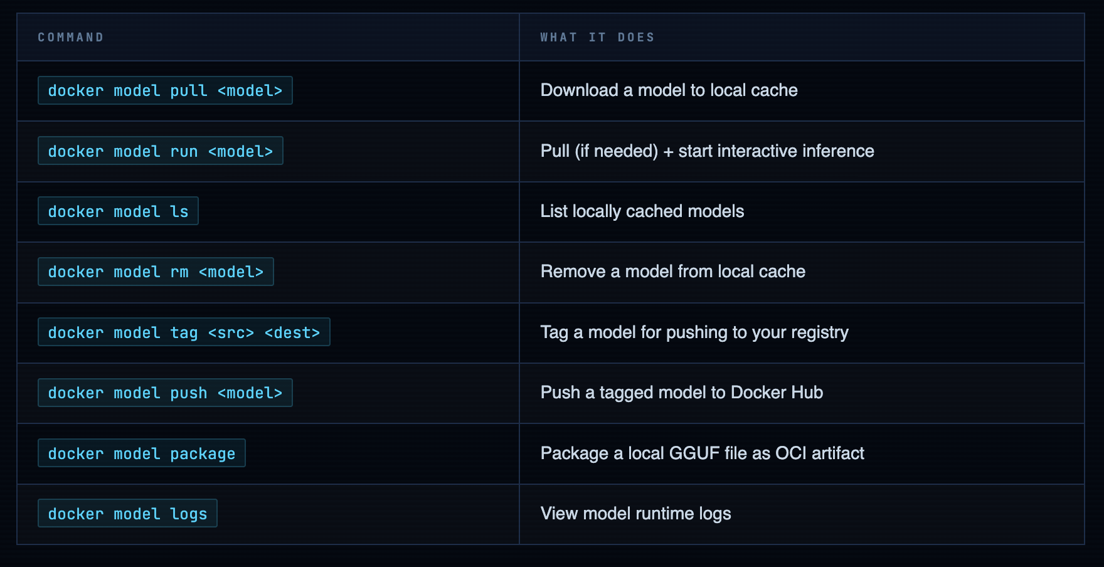Click the 'docker model pull <model>' command

pos(165,91)
